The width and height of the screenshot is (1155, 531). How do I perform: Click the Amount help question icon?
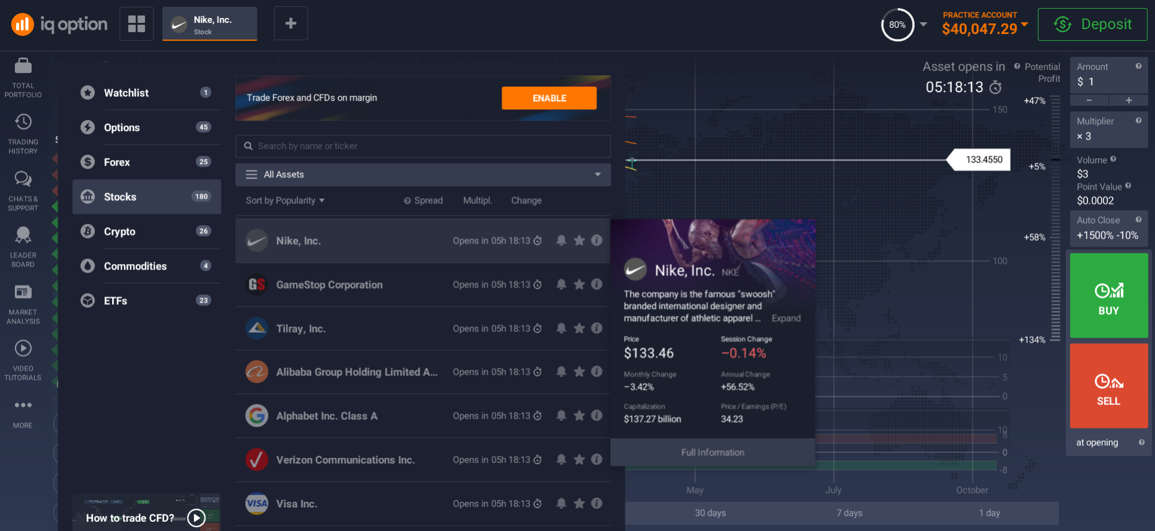click(x=1138, y=66)
